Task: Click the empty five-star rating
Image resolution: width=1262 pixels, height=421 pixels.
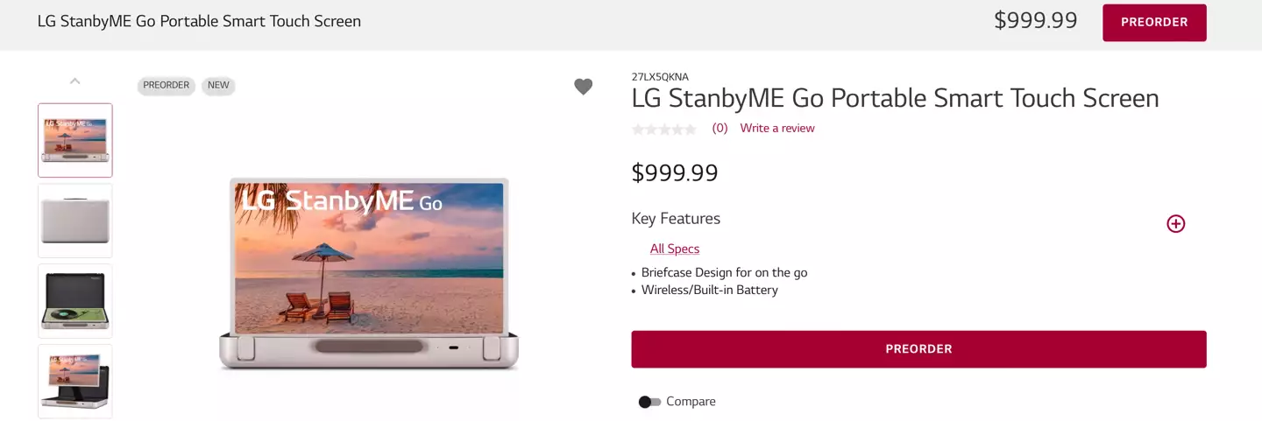Action: 664,130
